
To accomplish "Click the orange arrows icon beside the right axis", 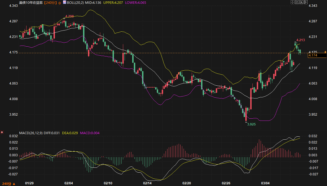I will pyautogui.click(x=325, y=52).
